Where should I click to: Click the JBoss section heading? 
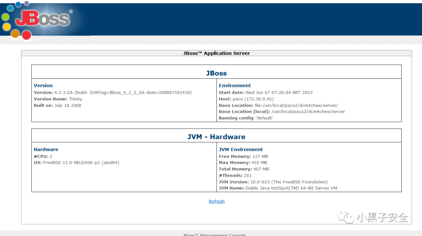click(x=216, y=73)
